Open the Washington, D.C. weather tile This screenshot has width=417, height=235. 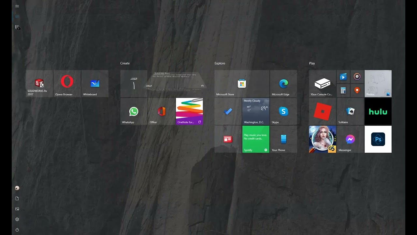(256, 111)
